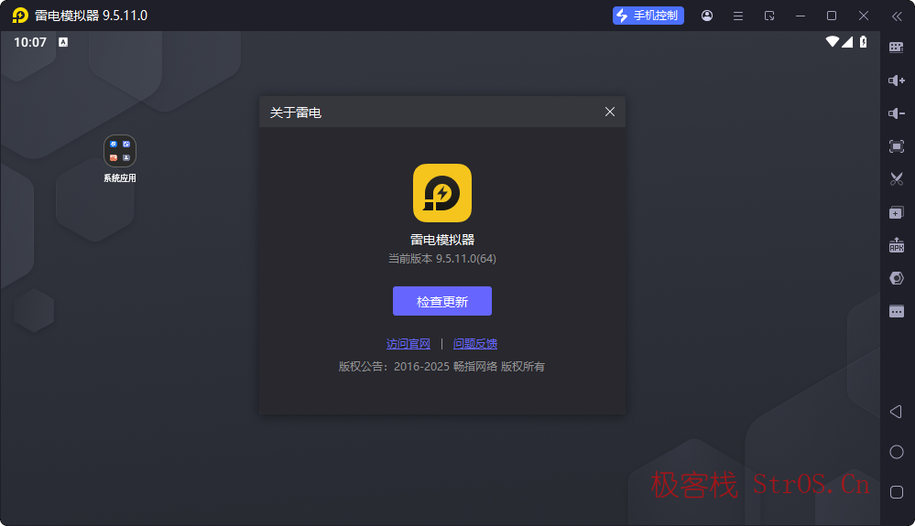Click the battery status icon
The image size is (915, 526).
[863, 41]
